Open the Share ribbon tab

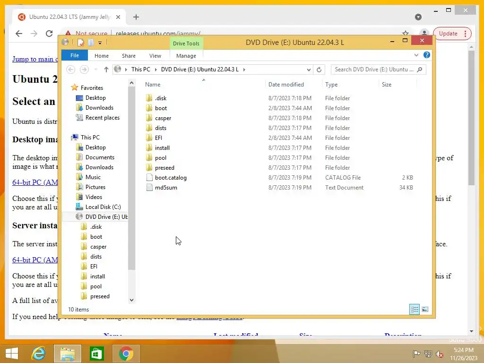(129, 56)
